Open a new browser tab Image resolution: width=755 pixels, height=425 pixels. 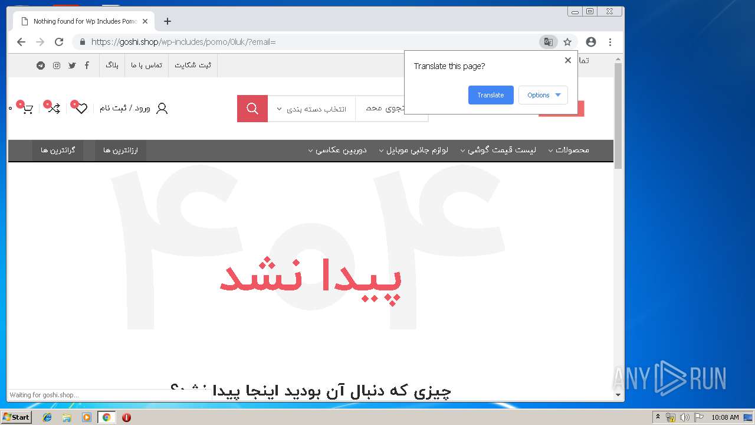pyautogui.click(x=168, y=21)
